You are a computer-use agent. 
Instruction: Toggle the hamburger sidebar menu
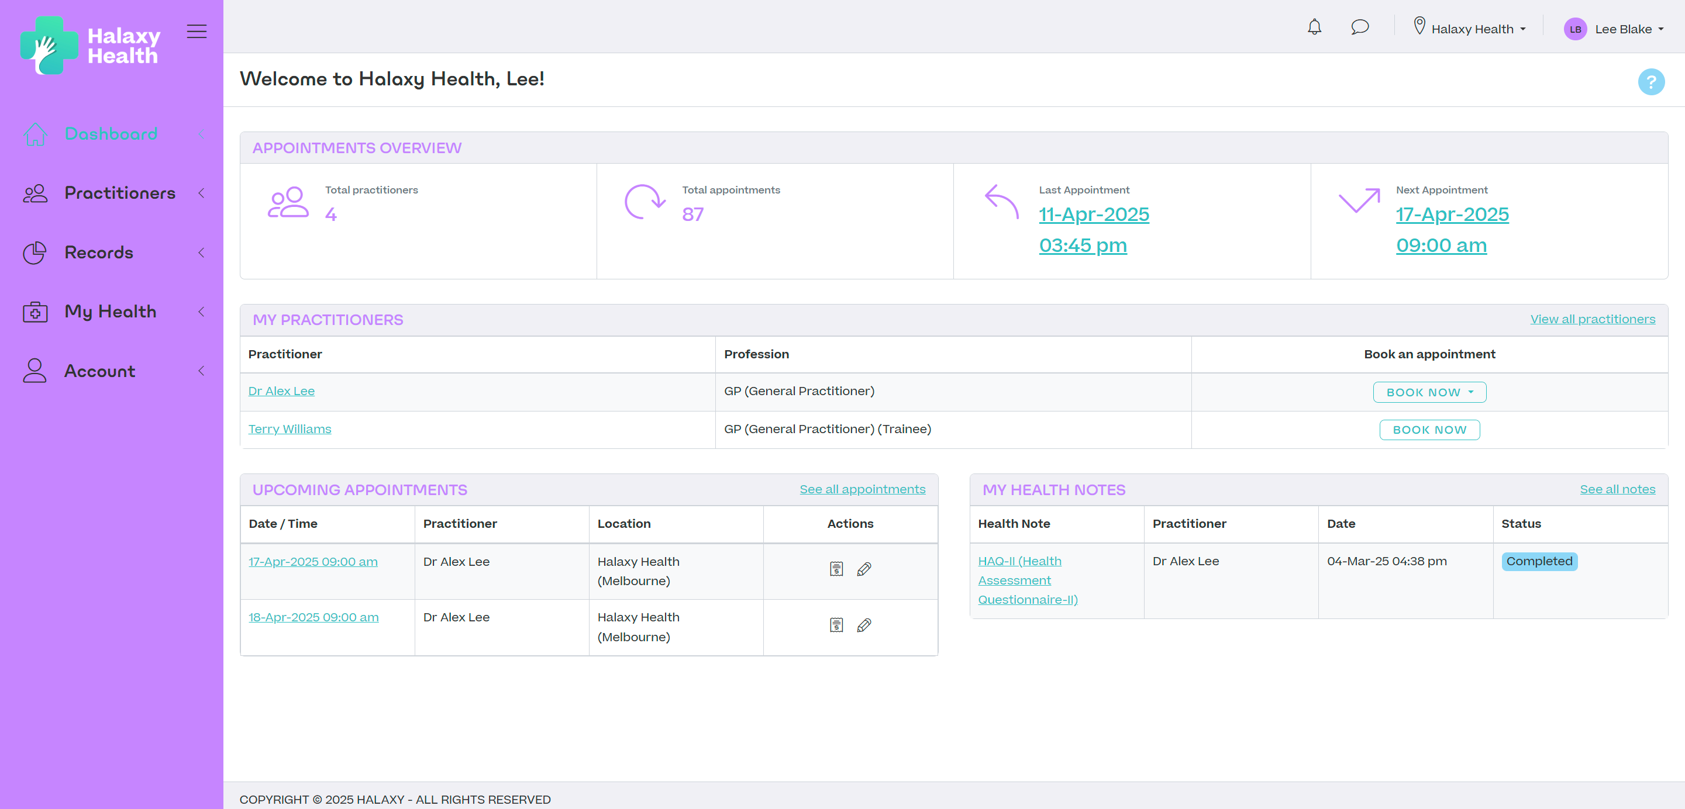click(197, 32)
